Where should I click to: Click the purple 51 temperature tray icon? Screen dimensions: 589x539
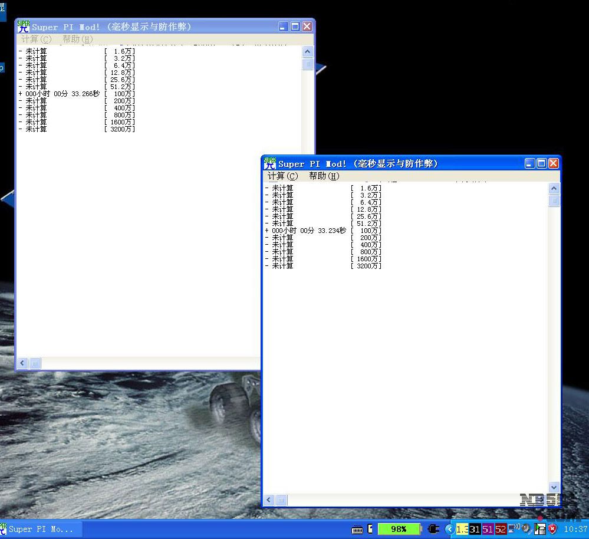[488, 529]
